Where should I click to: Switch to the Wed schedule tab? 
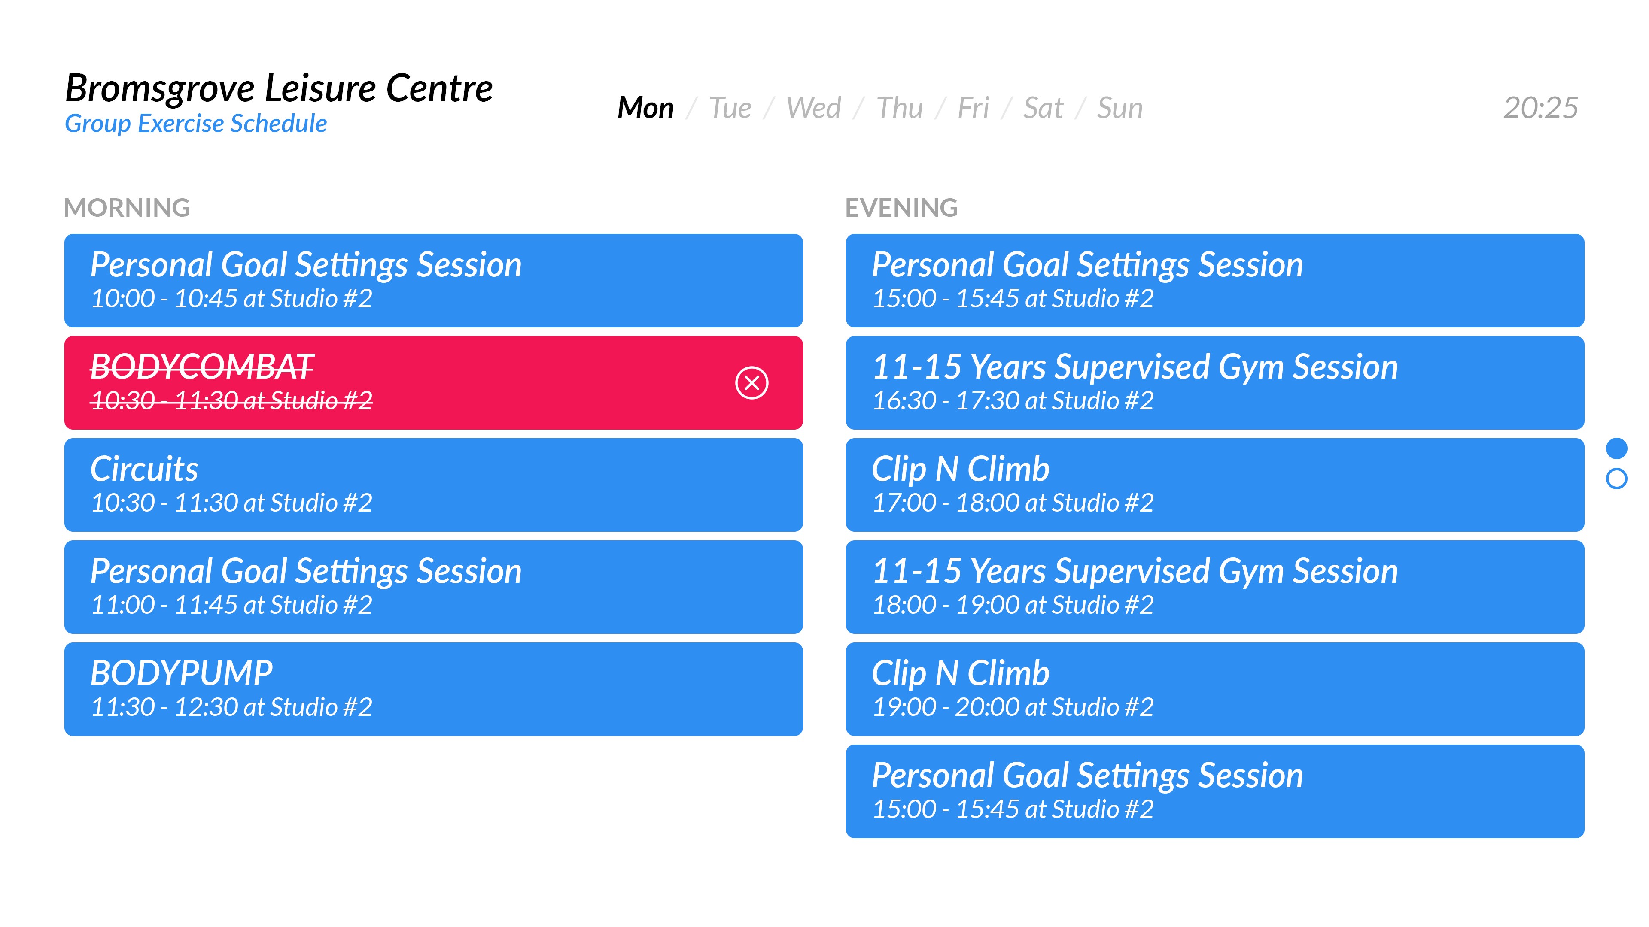click(813, 107)
